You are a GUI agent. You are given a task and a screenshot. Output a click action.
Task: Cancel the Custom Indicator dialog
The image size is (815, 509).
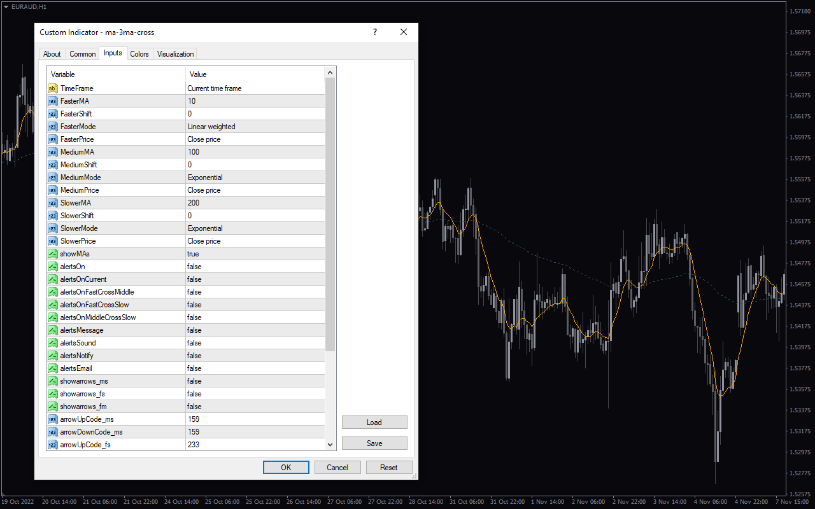click(x=337, y=468)
